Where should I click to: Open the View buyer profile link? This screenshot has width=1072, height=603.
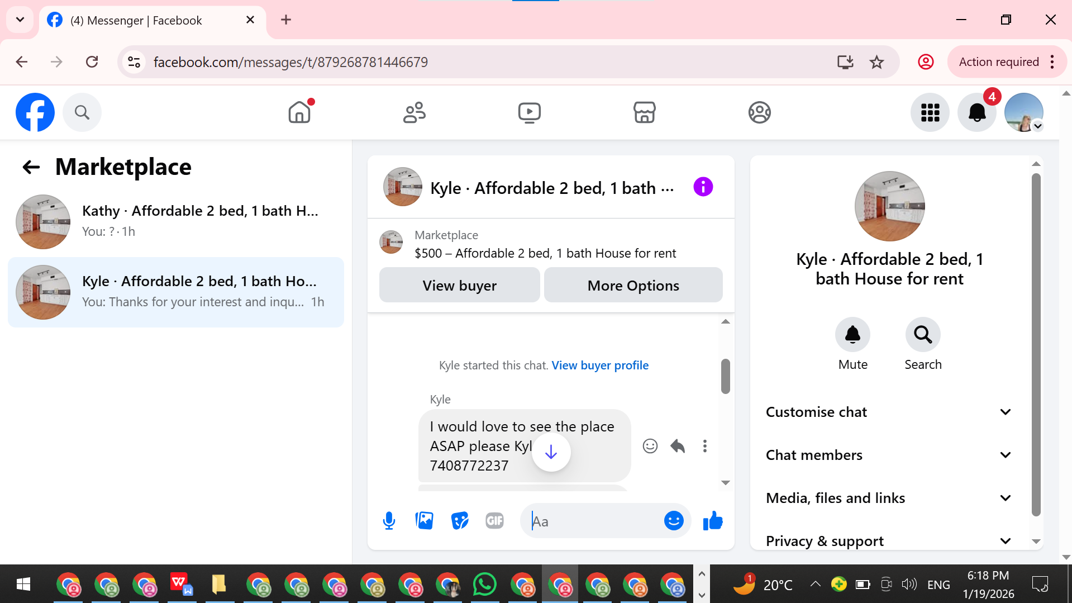pos(600,365)
